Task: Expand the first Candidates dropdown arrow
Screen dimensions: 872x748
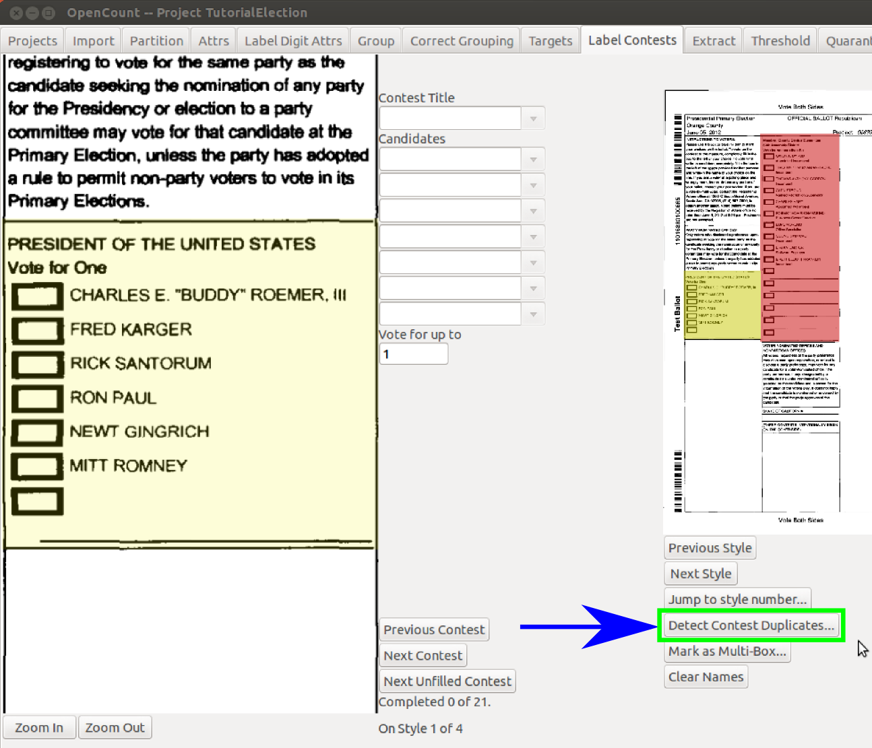Action: click(533, 160)
